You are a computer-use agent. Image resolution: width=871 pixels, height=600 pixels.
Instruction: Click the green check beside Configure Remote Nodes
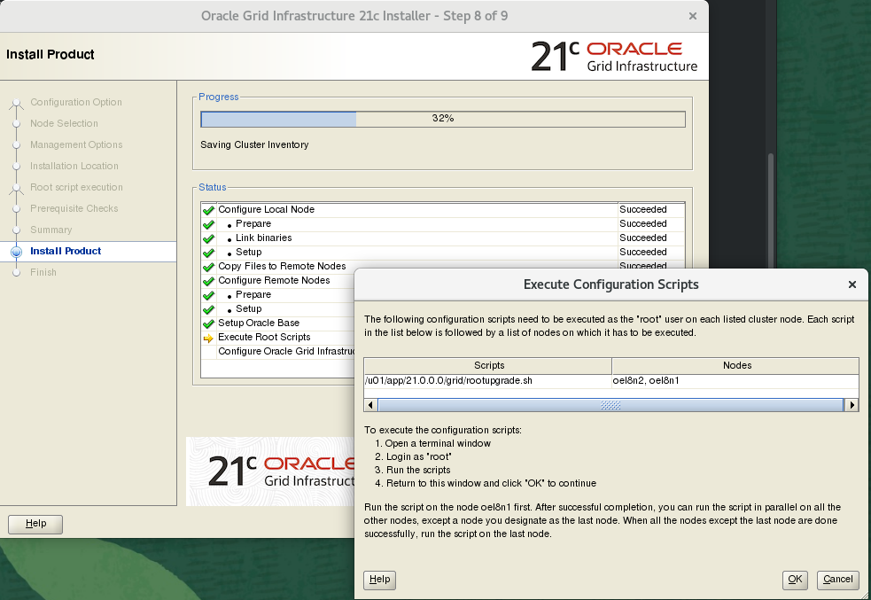pyautogui.click(x=208, y=281)
